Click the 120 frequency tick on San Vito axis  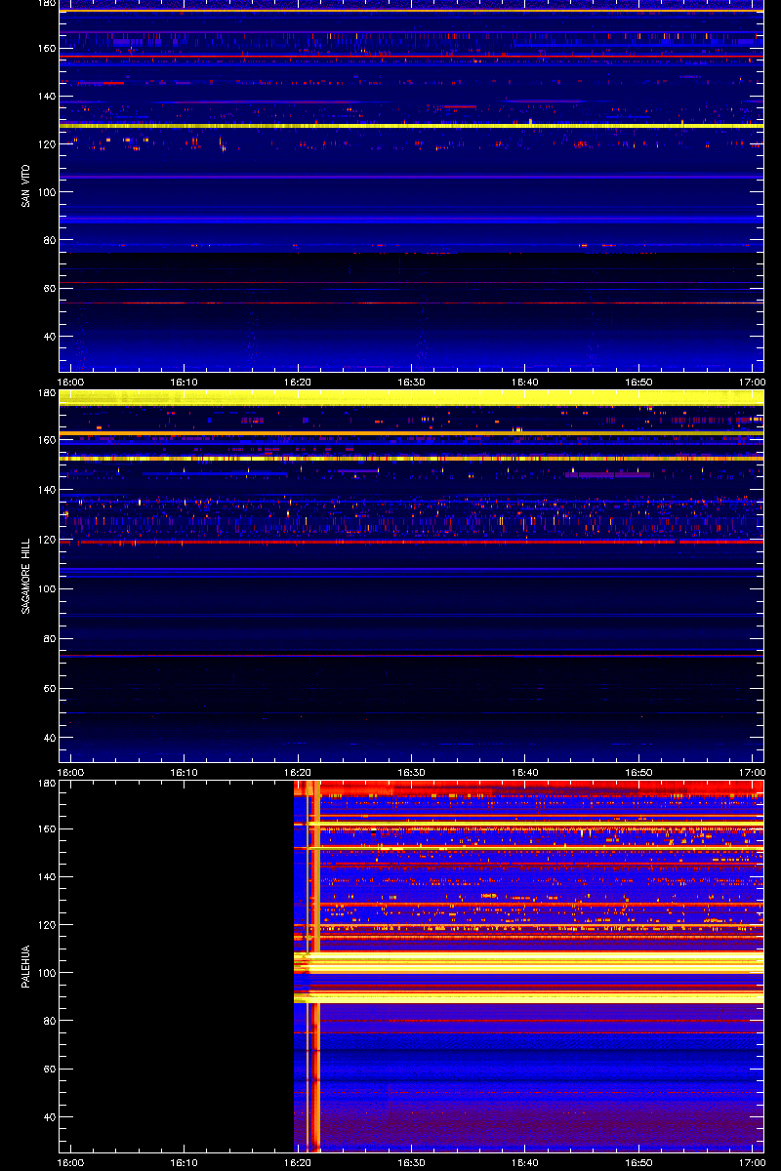pyautogui.click(x=46, y=144)
